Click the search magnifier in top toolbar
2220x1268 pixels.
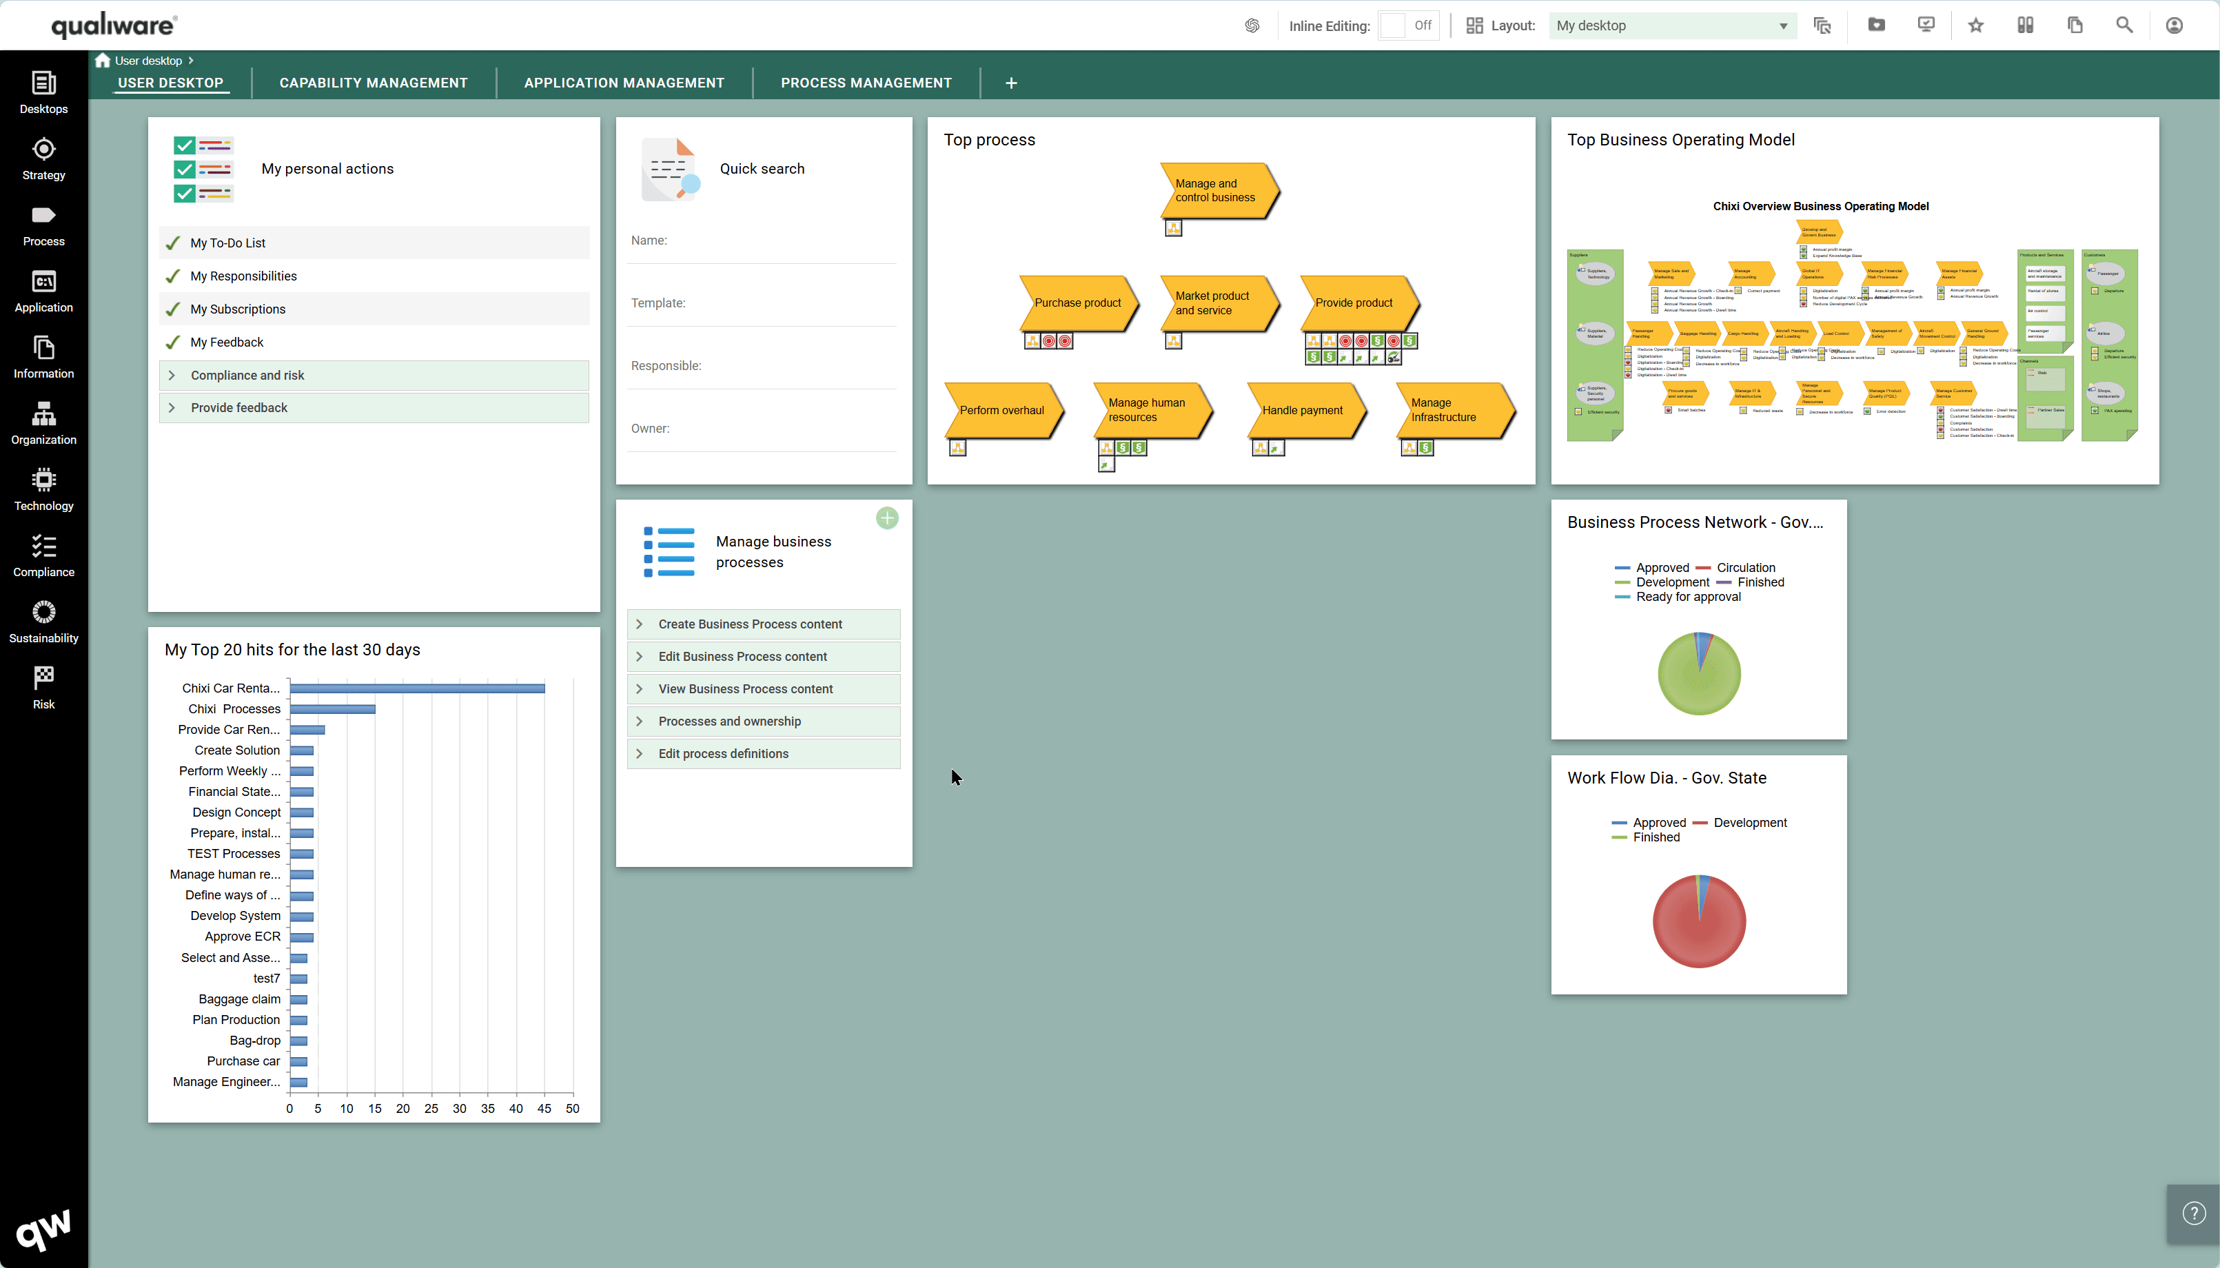(x=2124, y=25)
